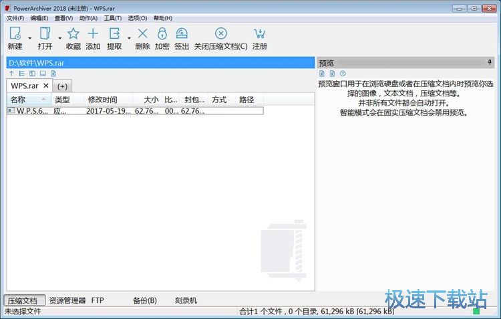This screenshot has height=319, width=501.
Task: Click the 2017-05-19... date cell
Action: pyautogui.click(x=108, y=111)
